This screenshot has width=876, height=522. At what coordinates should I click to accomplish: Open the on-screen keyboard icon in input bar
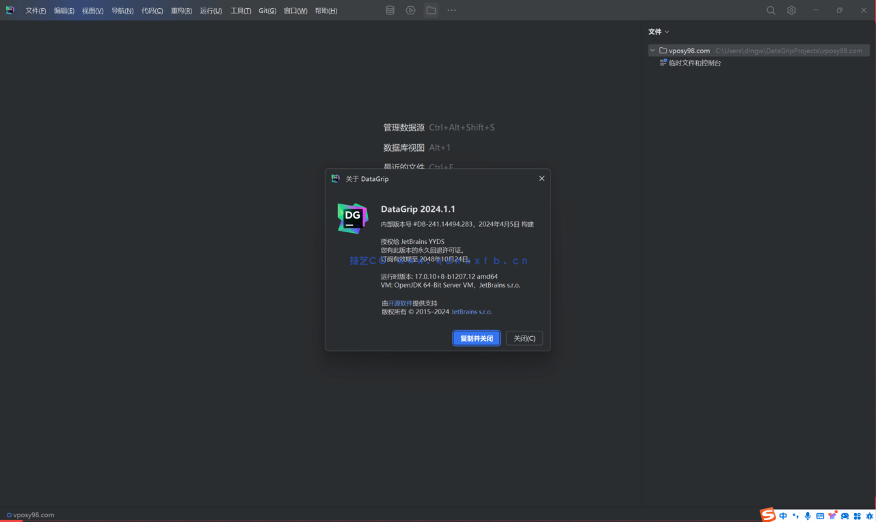pyautogui.click(x=820, y=514)
